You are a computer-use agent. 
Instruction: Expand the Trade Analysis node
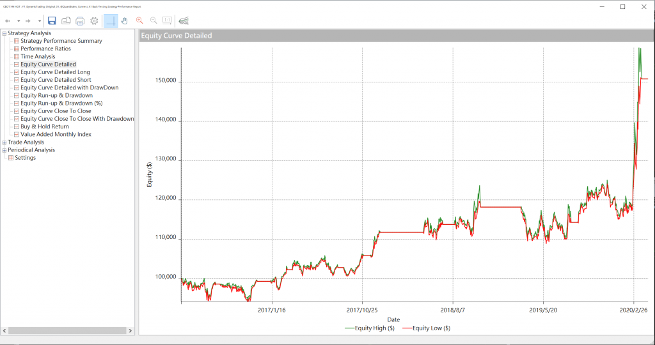(x=4, y=142)
